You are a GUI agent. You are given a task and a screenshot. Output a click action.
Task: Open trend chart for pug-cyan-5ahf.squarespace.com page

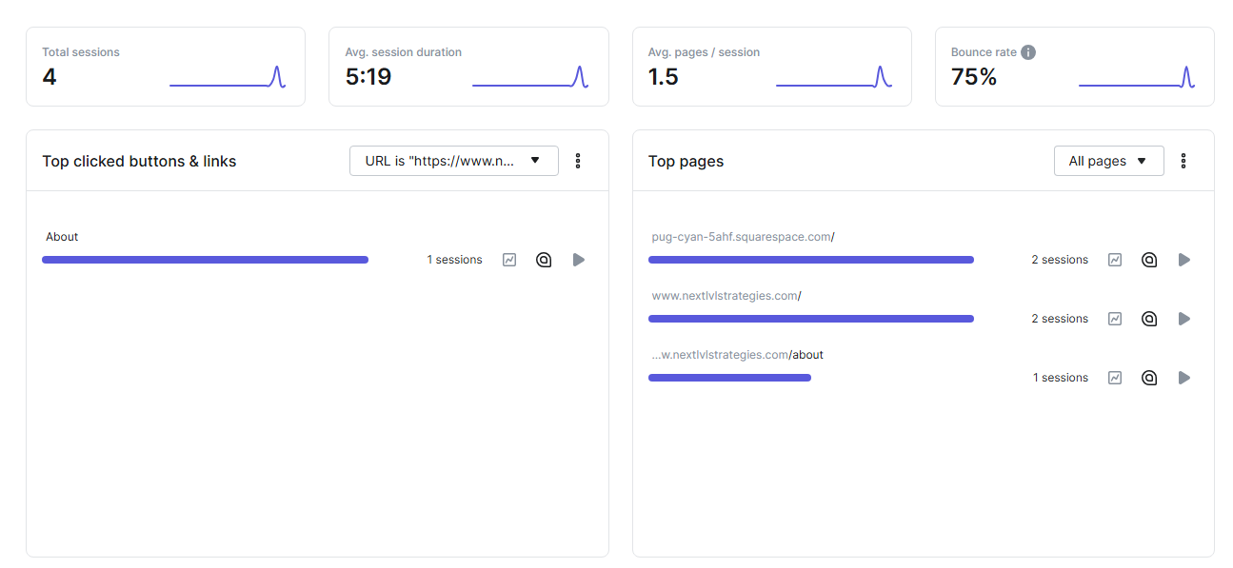[x=1115, y=260]
